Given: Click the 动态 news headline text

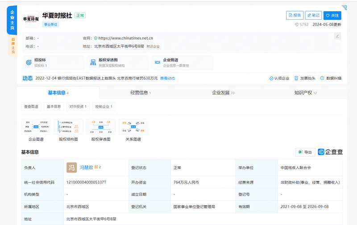Looking at the screenshot, I should tap(96, 78).
